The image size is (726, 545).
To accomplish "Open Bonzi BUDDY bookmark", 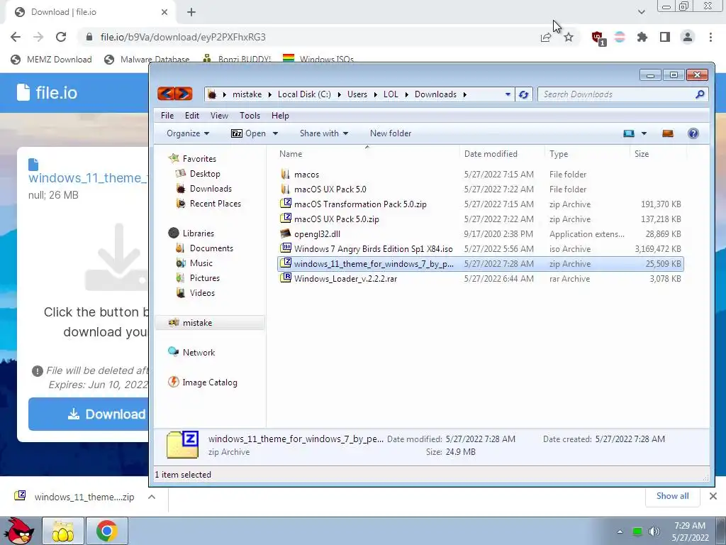I will [237, 60].
